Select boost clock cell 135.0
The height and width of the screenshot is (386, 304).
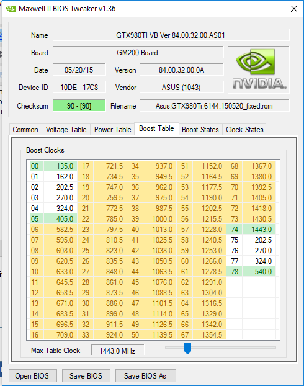click(x=61, y=166)
